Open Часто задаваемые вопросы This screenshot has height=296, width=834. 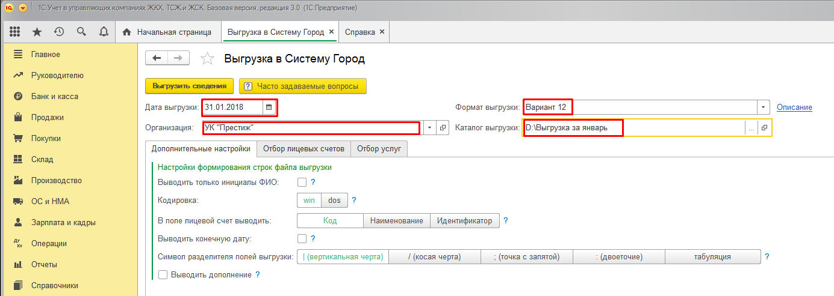[302, 86]
